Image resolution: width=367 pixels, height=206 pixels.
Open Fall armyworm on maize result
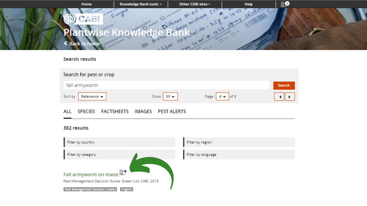pyautogui.click(x=91, y=175)
